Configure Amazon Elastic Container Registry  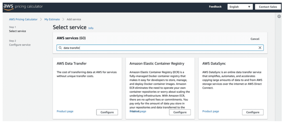point(180,112)
